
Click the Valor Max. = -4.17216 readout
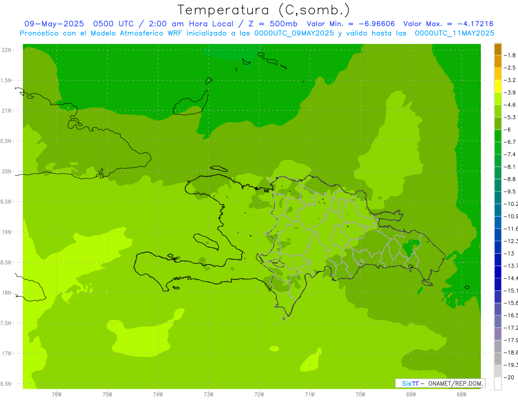(x=448, y=24)
